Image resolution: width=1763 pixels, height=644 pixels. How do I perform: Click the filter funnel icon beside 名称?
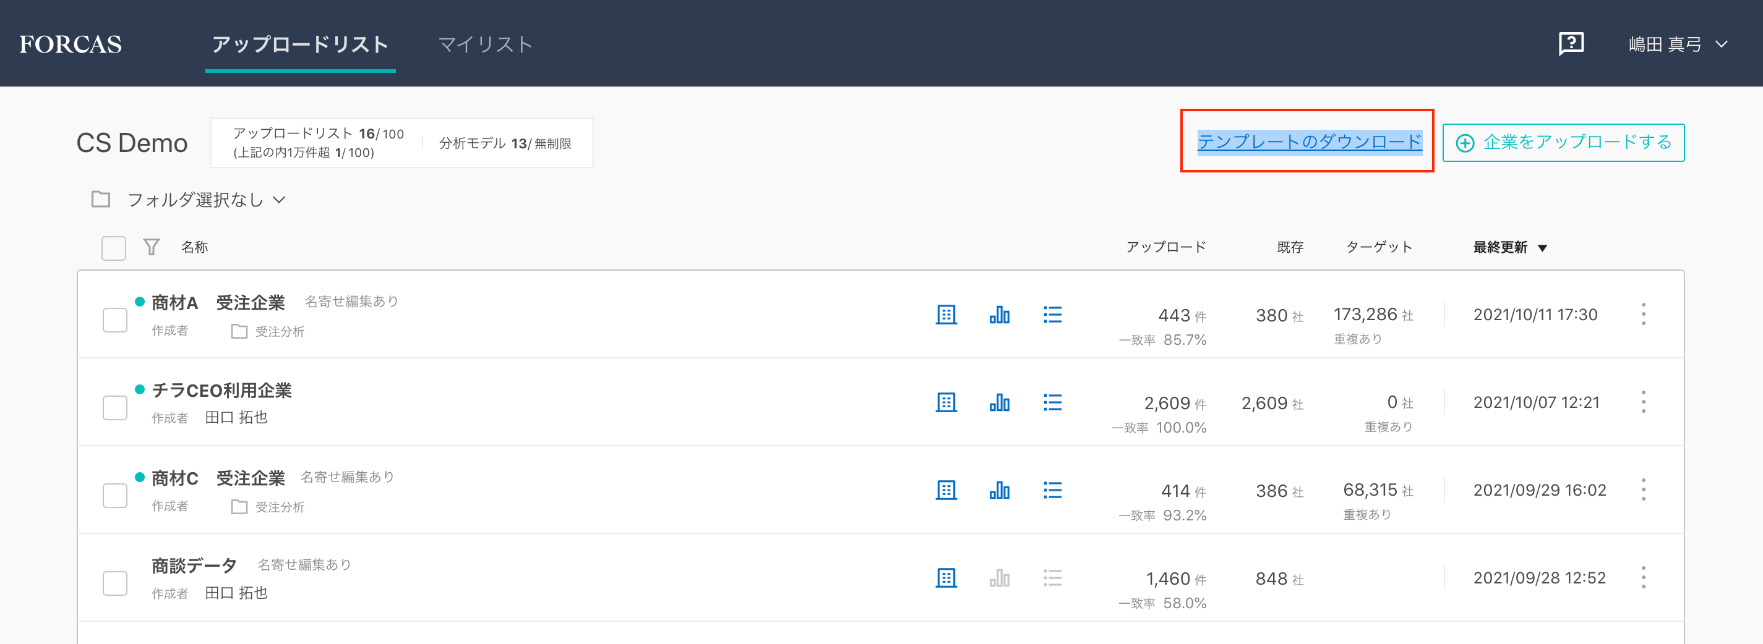[x=152, y=247]
